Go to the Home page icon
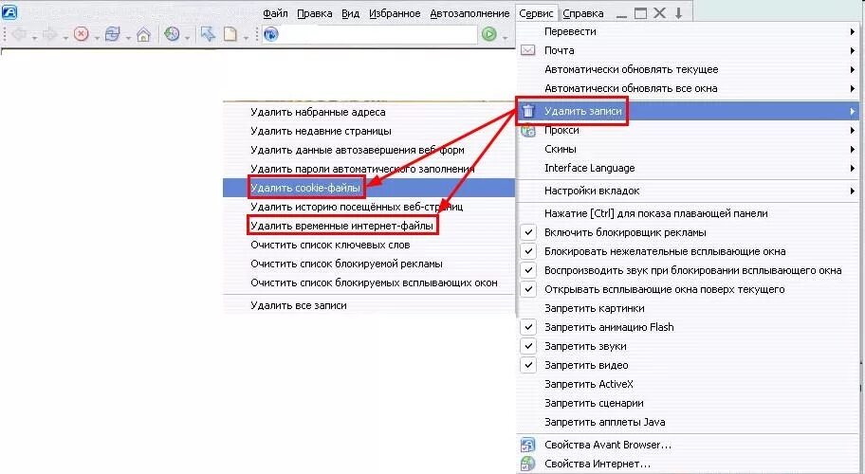 click(143, 35)
